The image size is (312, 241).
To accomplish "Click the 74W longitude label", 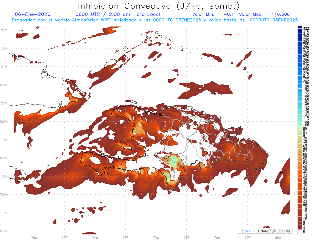I will coord(95,237).
